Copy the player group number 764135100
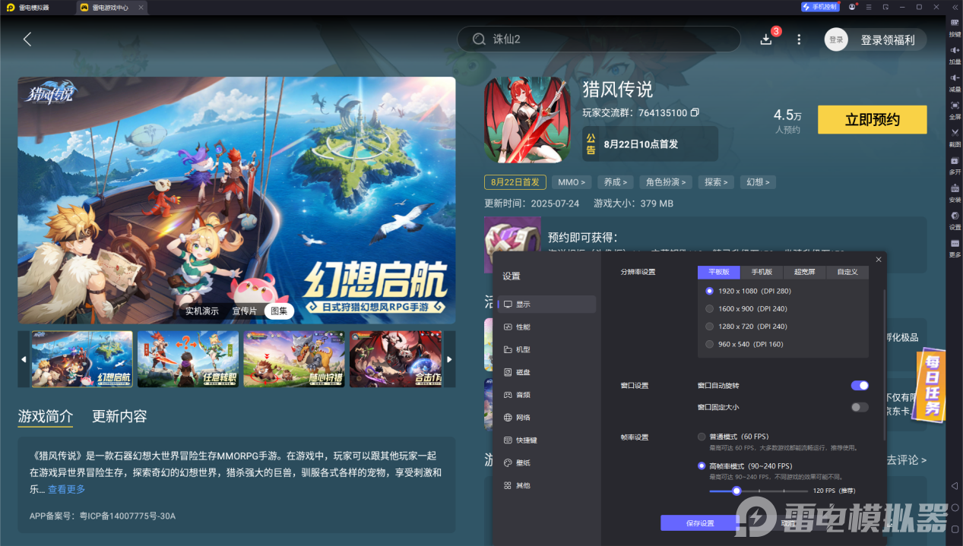The image size is (963, 546). (x=695, y=113)
